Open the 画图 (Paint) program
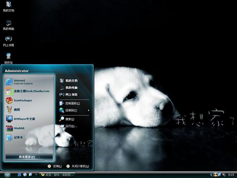Image resolution: width=237 pixels, height=178 pixels. pyautogui.click(x=17, y=110)
